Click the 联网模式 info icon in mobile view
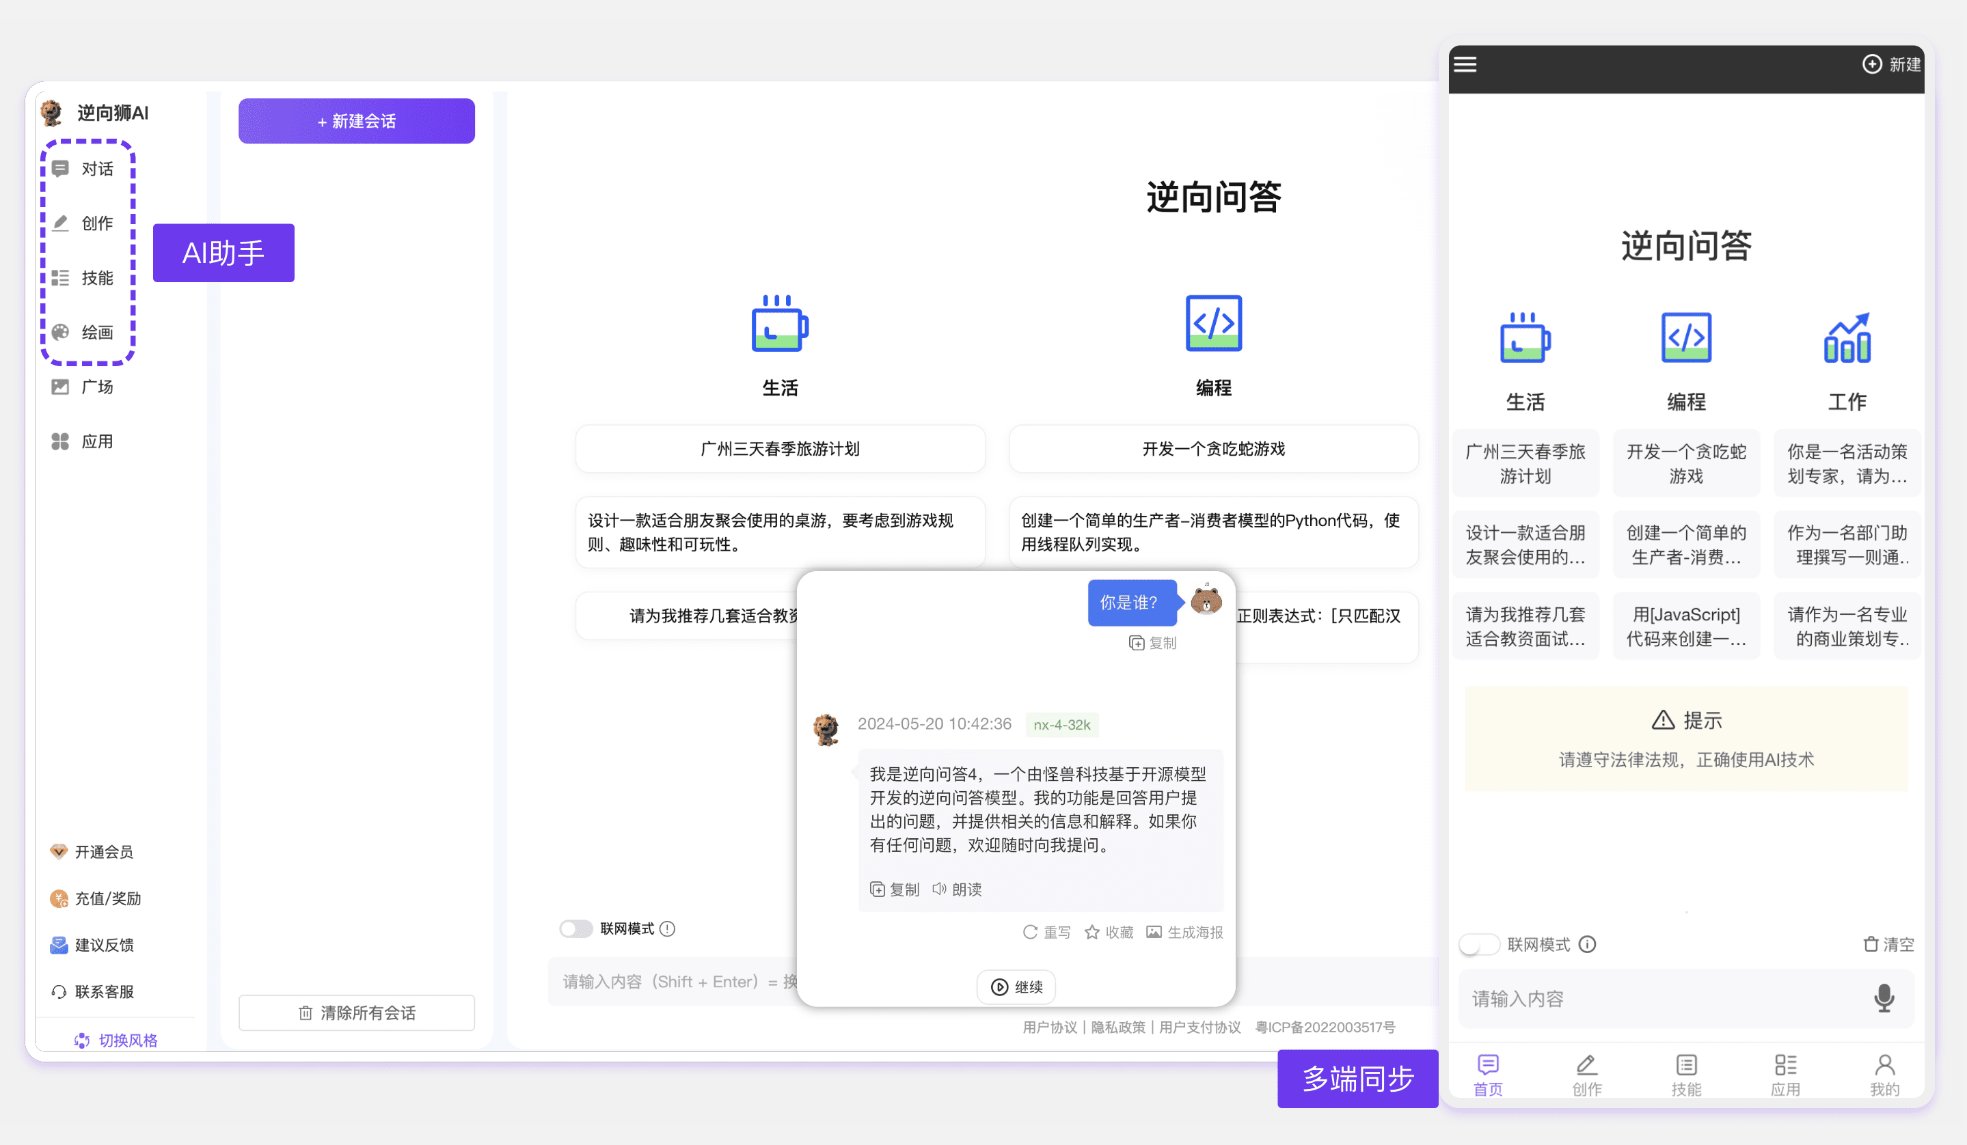Screen dimensions: 1967x1145 pos(1587,945)
